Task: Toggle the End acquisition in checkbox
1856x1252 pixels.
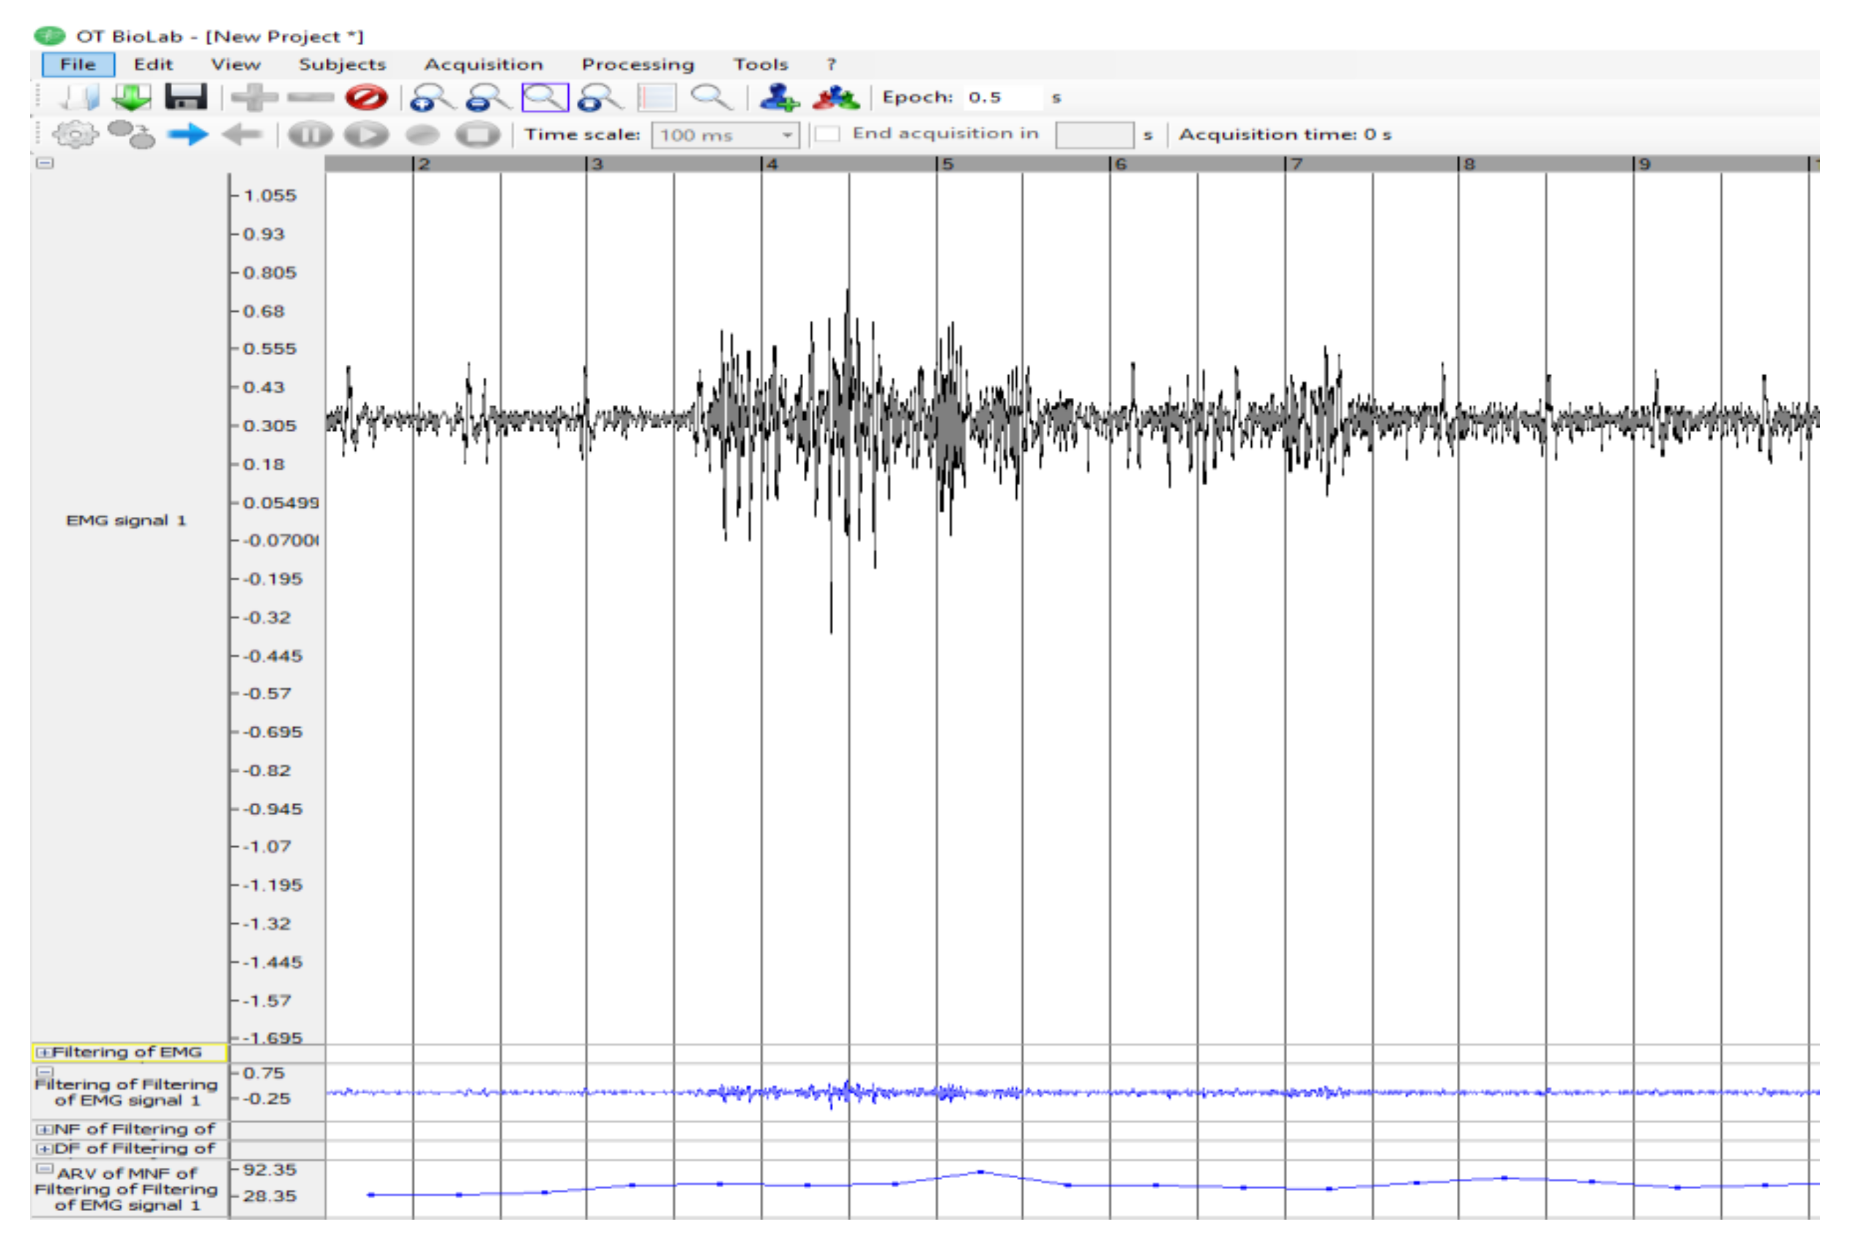Action: pos(828,134)
